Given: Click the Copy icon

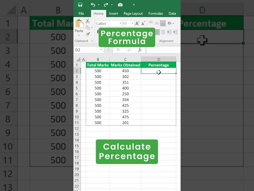Looking at the screenshot, I should tap(88, 27).
